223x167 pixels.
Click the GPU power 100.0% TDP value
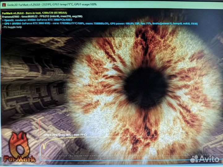coord(129,24)
